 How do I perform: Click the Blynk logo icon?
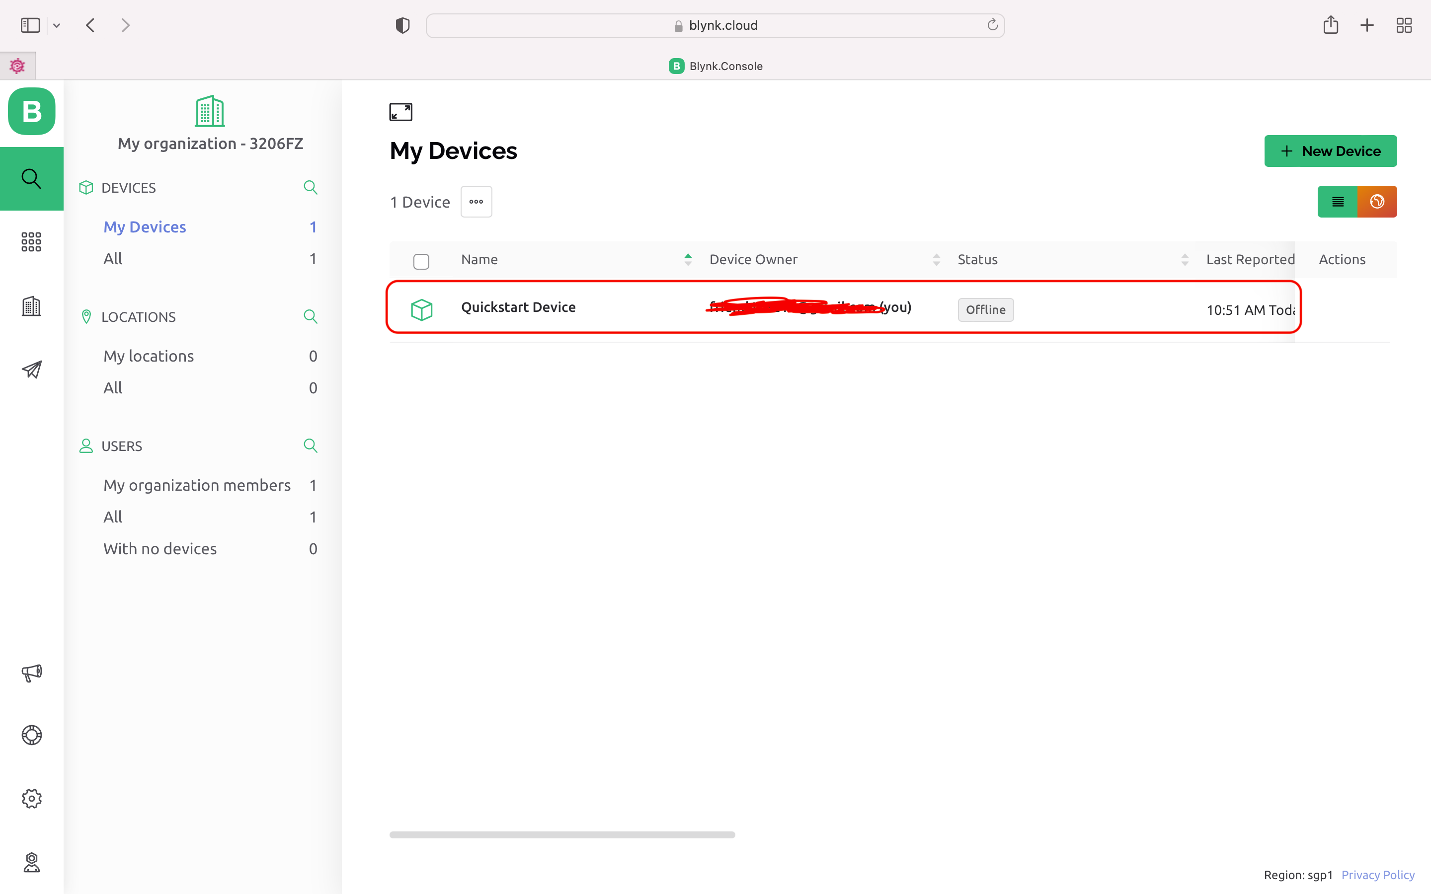point(31,111)
